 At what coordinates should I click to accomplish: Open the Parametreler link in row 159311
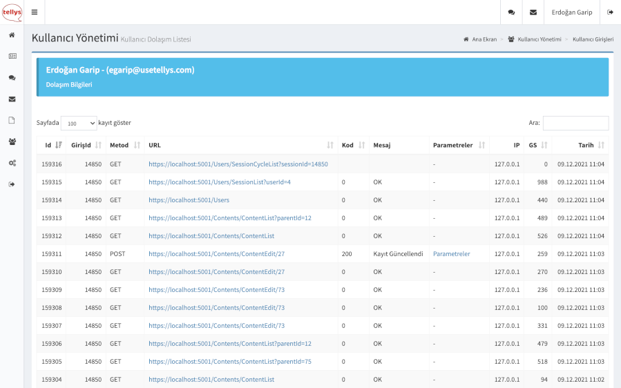451,254
